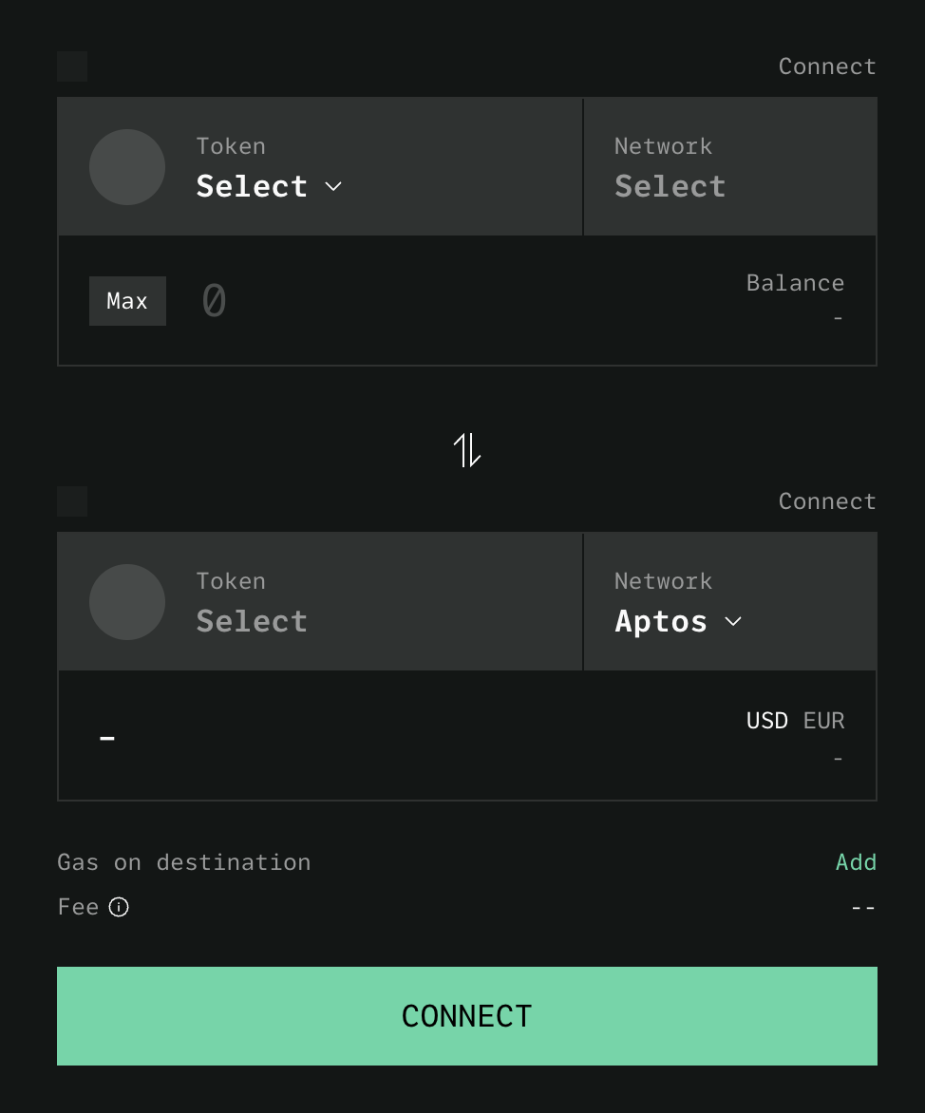Click the swap direction arrows icon
Image resolution: width=925 pixels, height=1113 pixels.
[466, 449]
